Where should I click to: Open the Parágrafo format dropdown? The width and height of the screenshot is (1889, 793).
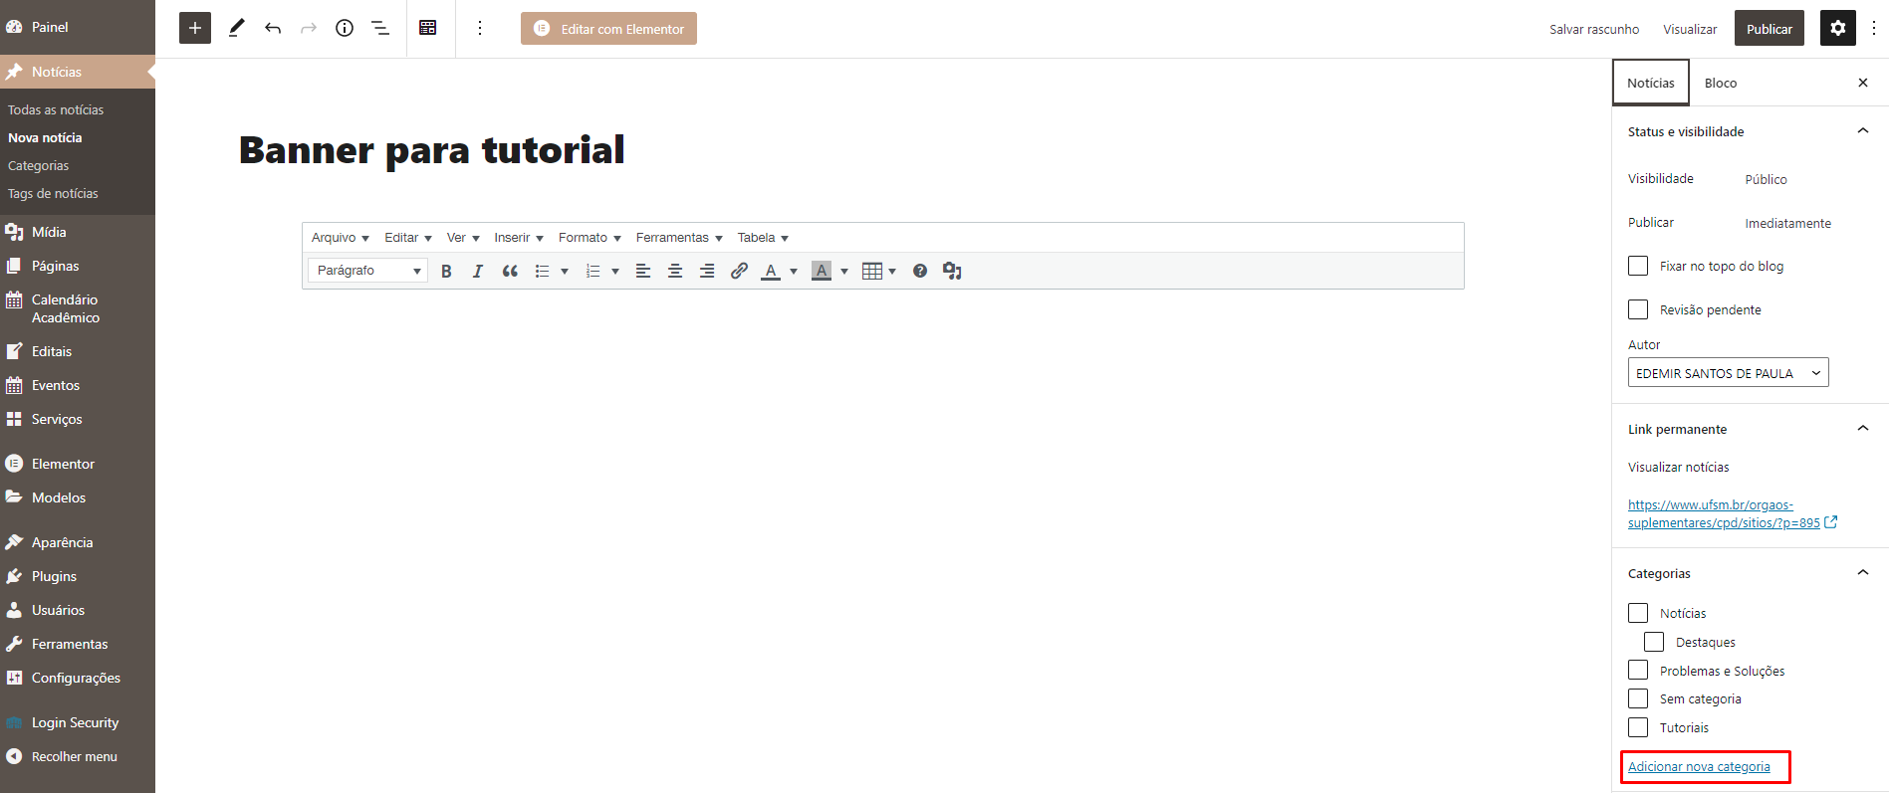coord(367,271)
